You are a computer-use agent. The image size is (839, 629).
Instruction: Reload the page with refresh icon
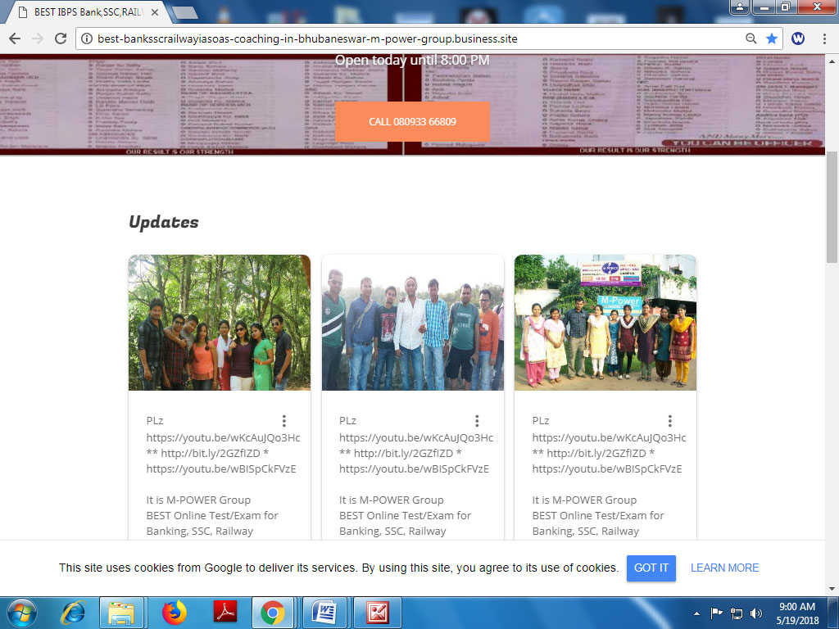click(60, 38)
